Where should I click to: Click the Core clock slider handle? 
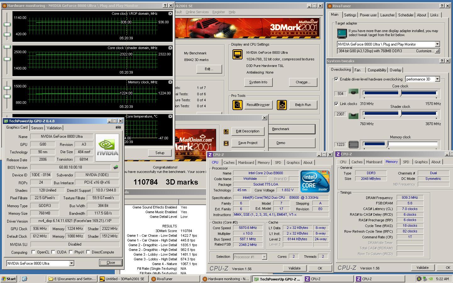(400, 93)
